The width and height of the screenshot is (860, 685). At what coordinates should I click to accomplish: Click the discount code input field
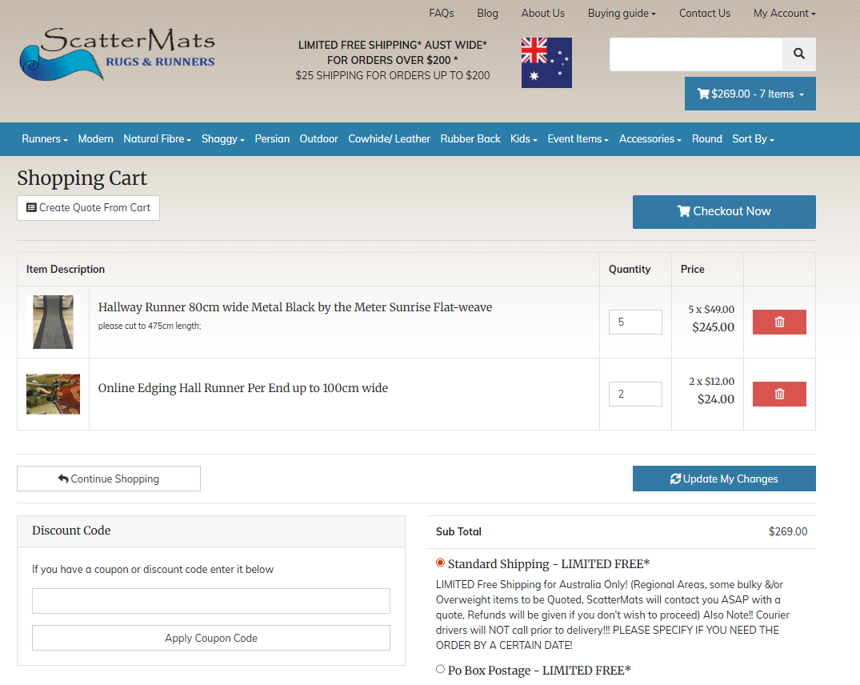(x=211, y=601)
